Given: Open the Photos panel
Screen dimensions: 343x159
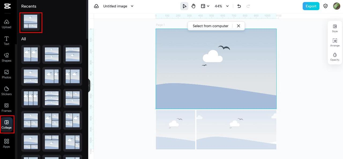Looking at the screenshot, I should 6,74.
